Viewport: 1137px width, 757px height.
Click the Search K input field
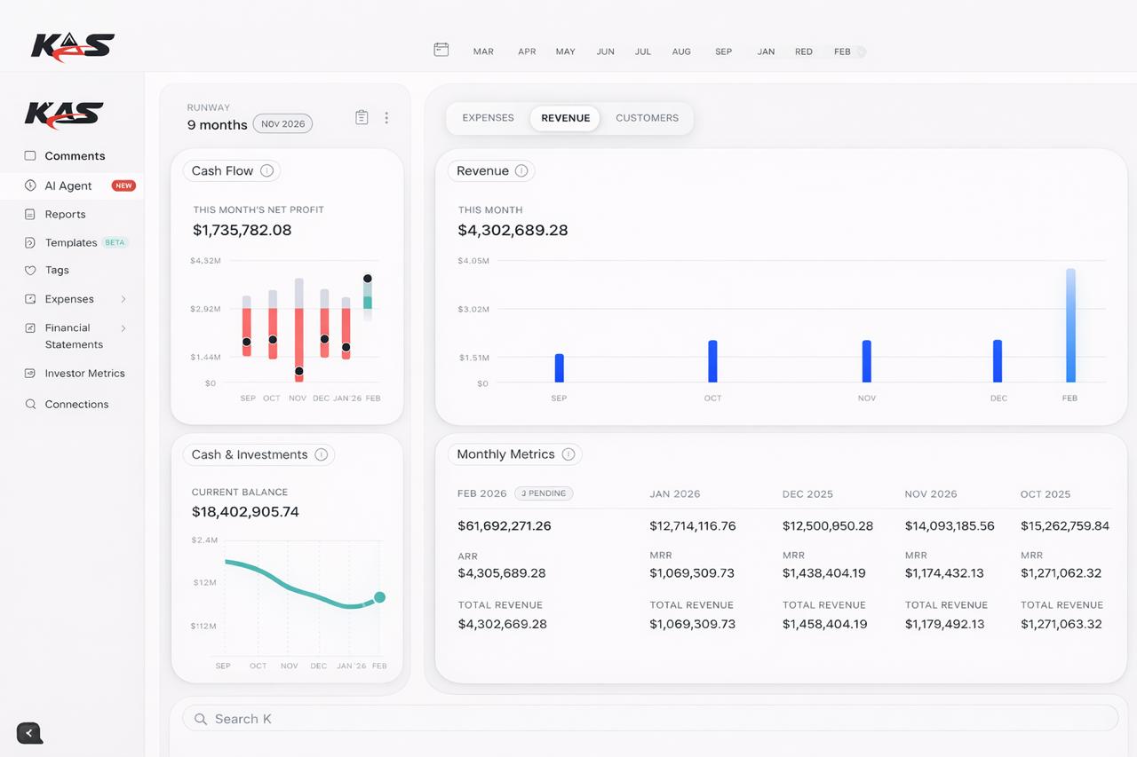(650, 718)
